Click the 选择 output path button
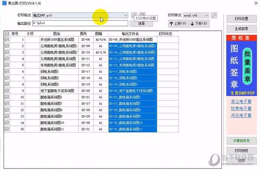 [x=141, y=24]
